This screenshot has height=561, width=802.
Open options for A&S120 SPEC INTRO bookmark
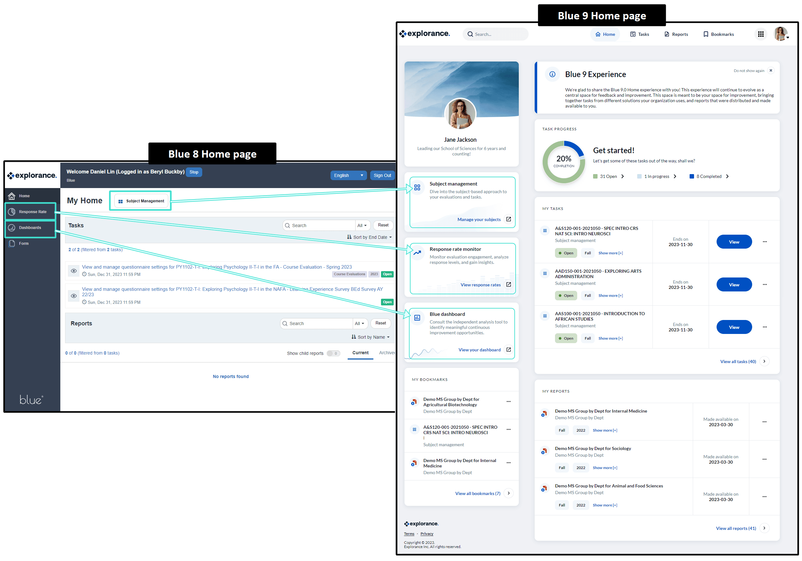point(509,429)
